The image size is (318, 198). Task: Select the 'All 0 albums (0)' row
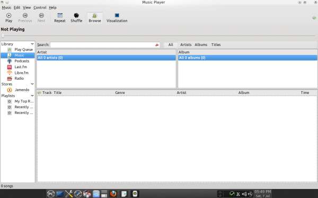[x=248, y=58]
